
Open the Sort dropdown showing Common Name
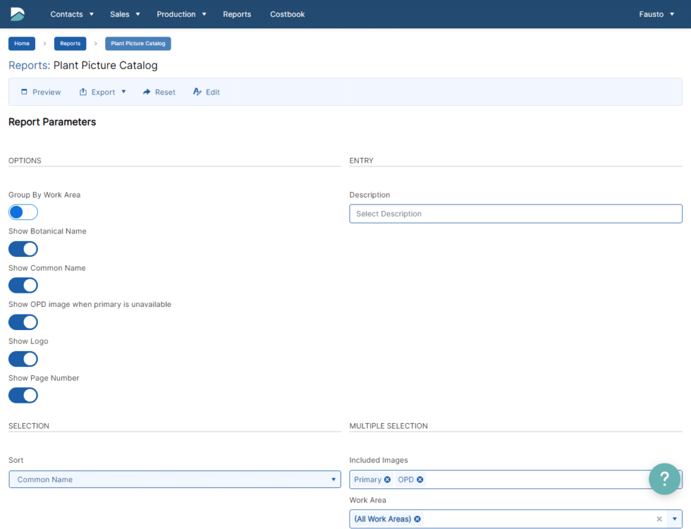[x=175, y=480]
